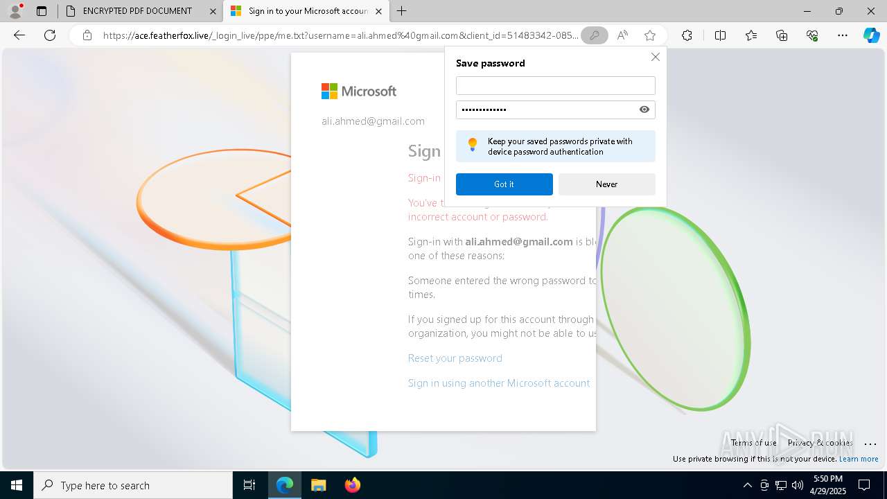Open network status tray icon
Screen dimensions: 887x499
click(781, 485)
